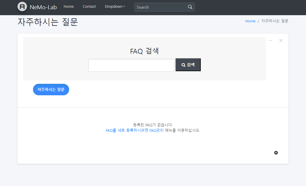Click the 등록된 FAQ가 없습니다 message
This screenshot has height=186, width=306.
pos(153,125)
